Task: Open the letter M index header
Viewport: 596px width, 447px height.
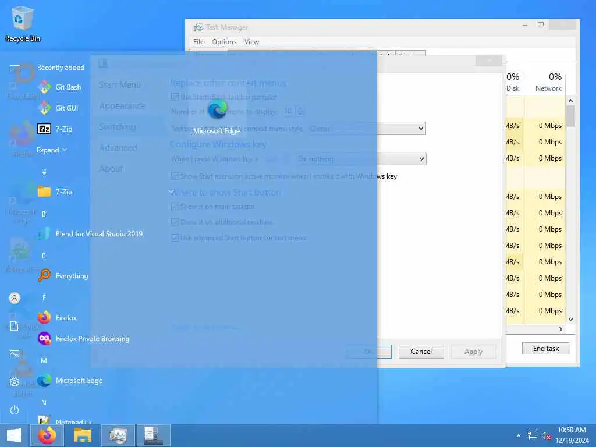Action: [x=44, y=361]
